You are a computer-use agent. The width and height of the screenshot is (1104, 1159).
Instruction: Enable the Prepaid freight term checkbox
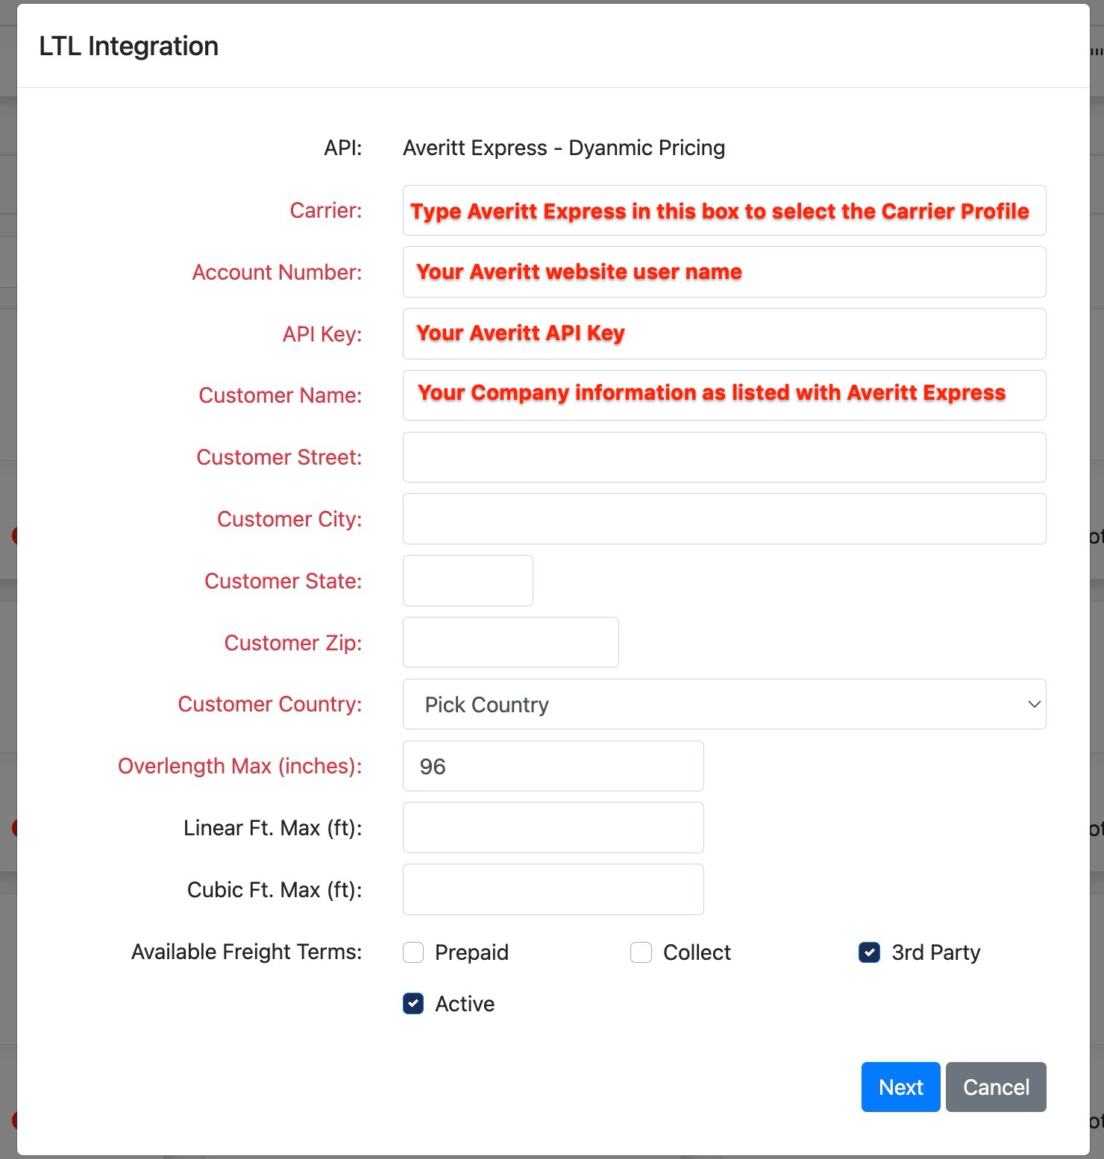tap(413, 952)
